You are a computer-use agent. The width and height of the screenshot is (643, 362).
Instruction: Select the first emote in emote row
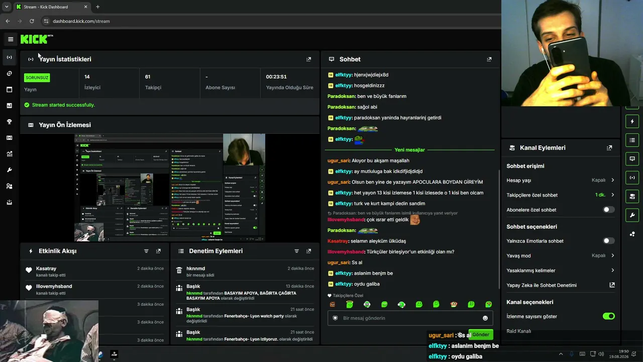coord(332,304)
